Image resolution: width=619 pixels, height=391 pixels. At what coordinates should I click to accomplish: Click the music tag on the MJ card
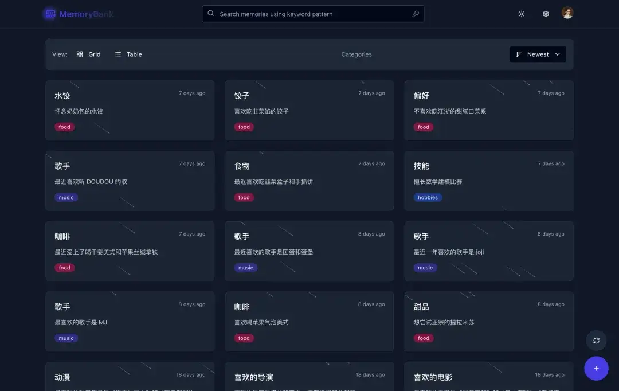(x=66, y=338)
